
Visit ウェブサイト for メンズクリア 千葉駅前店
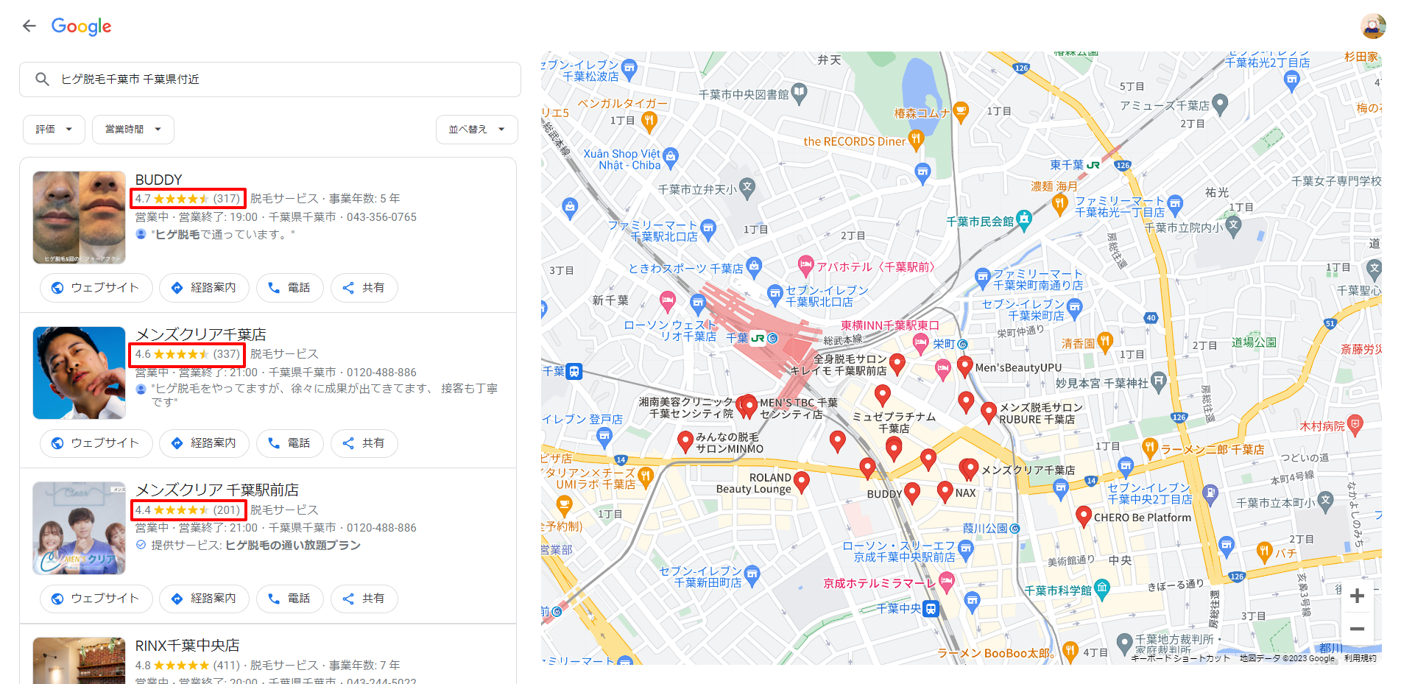pyautogui.click(x=96, y=598)
